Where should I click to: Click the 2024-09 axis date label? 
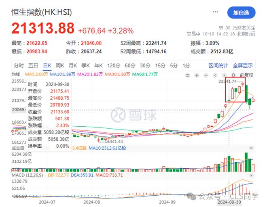(167, 202)
